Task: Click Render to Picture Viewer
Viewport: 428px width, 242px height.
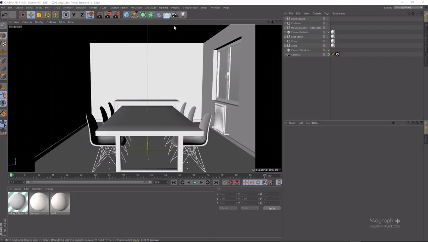Action: click(108, 14)
